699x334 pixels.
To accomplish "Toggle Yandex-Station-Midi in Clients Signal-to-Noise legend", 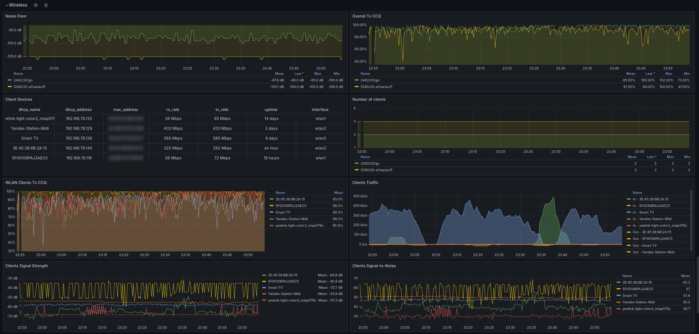I will [639, 302].
